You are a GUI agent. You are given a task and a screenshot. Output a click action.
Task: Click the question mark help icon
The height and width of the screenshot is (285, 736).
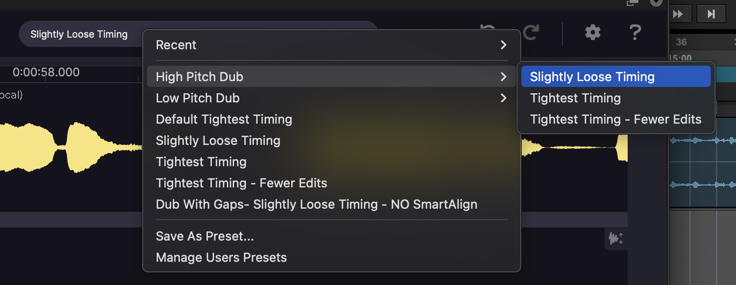click(635, 33)
